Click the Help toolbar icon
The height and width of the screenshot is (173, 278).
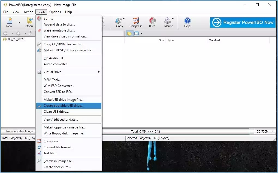click(x=187, y=23)
